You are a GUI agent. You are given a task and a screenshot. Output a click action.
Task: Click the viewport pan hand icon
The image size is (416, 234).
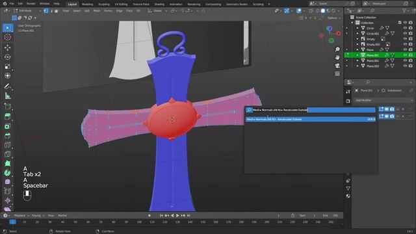tap(337, 57)
